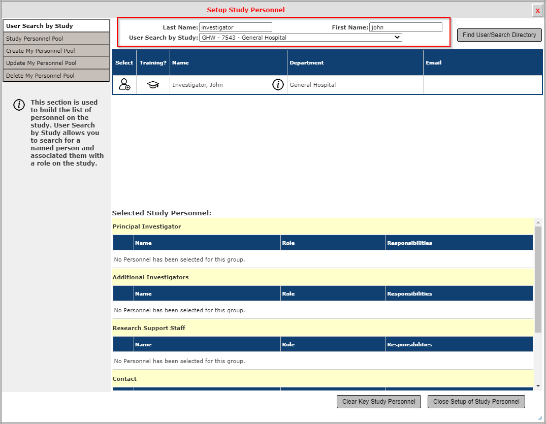The width and height of the screenshot is (546, 424).
Task: Click General Hospital department cell
Action: 355,85
